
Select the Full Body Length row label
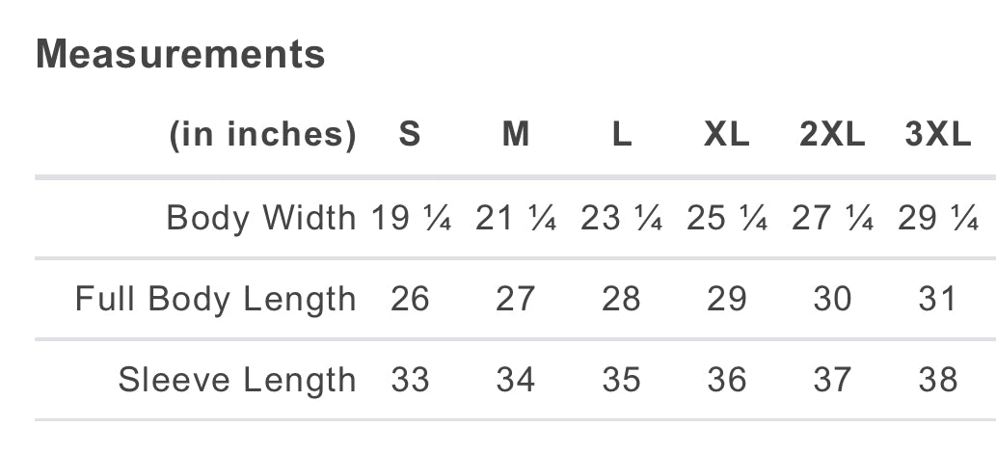[x=215, y=299]
